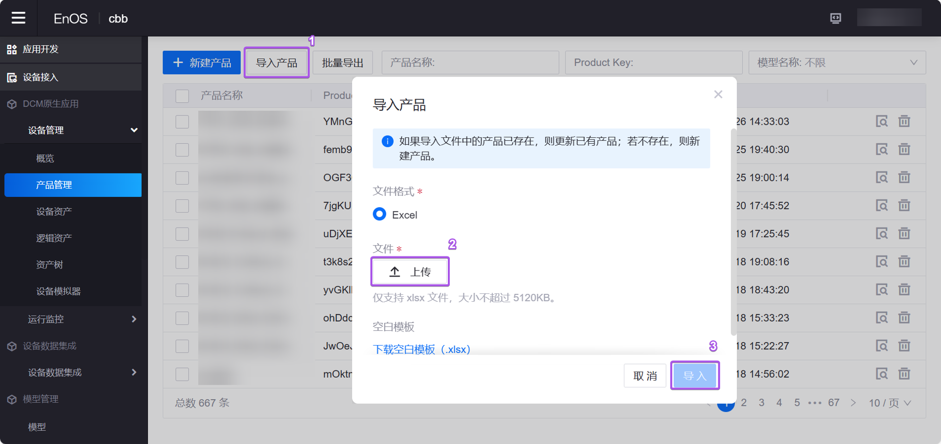Image resolution: width=941 pixels, height=444 pixels.
Task: Download the blank xlsx template
Action: pyautogui.click(x=421, y=349)
